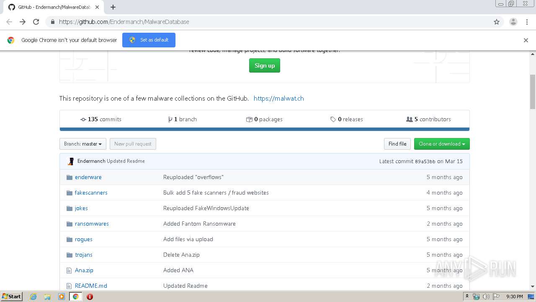Open Internet Explorer from taskbar
The height and width of the screenshot is (302, 536).
(x=33, y=297)
